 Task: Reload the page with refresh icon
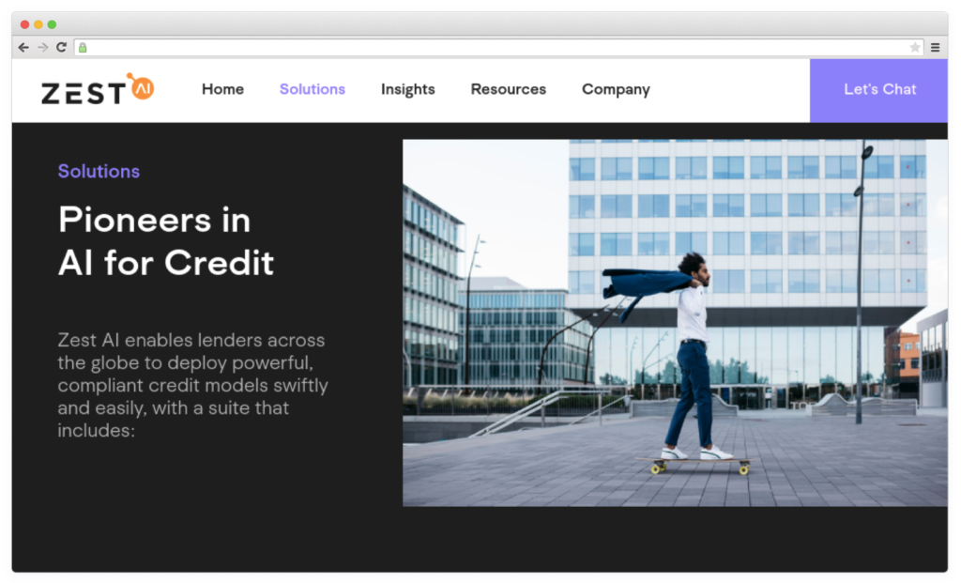(x=61, y=47)
